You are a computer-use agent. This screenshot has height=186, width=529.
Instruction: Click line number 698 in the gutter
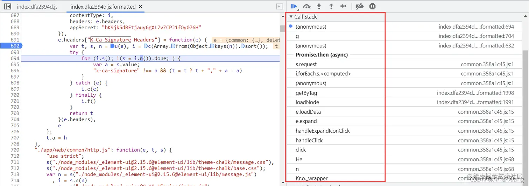click(x=15, y=83)
